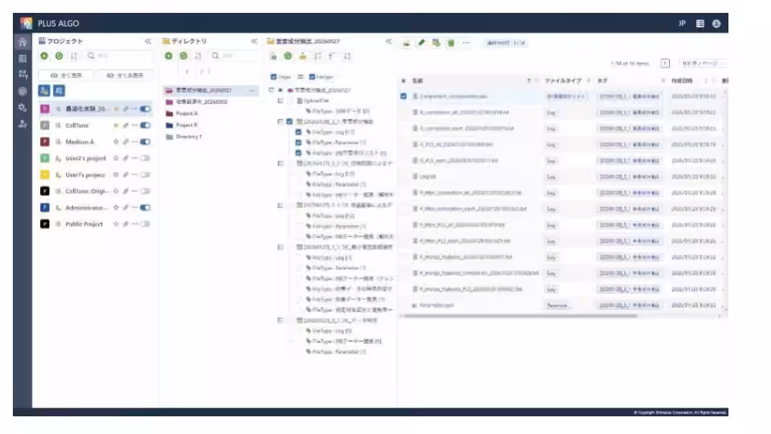
Task: Click the horizontal scrollbar below the file table
Action: pyautogui.click(x=520, y=317)
